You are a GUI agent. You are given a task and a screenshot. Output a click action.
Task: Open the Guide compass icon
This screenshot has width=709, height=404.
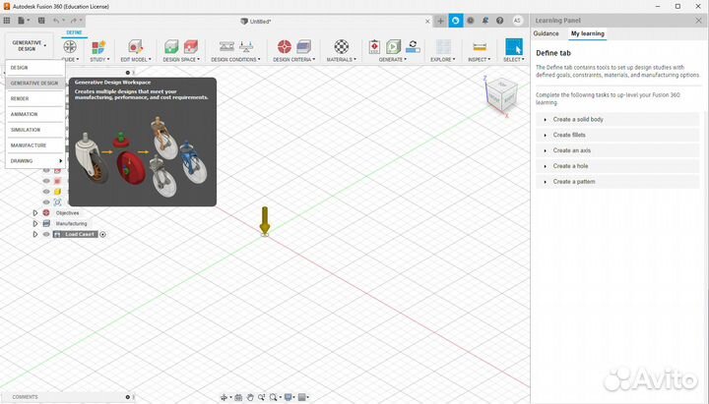[70, 46]
